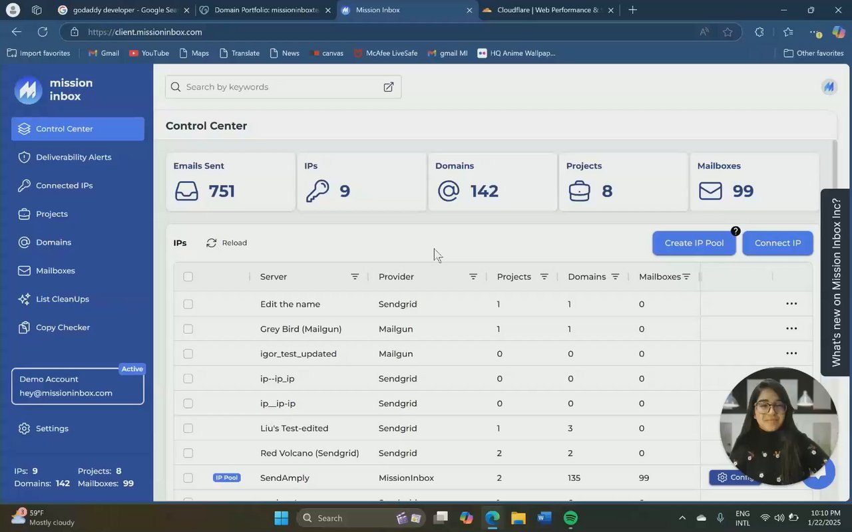Image resolution: width=852 pixels, height=532 pixels.
Task: Click the Copy Checker clipboard icon
Action: 25,328
